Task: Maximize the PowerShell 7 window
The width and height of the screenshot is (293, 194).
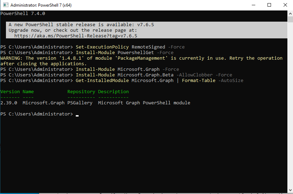Action: [269, 5]
